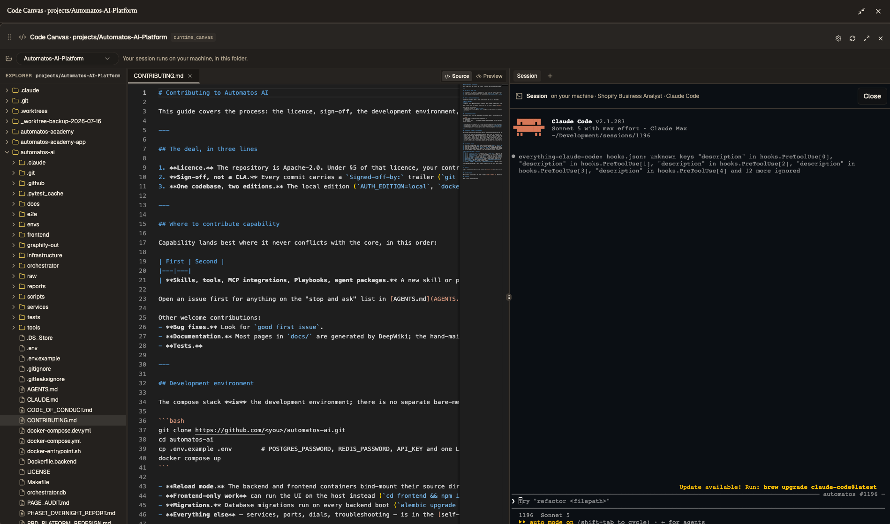Expand the .worktrees folder

click(x=63, y=111)
